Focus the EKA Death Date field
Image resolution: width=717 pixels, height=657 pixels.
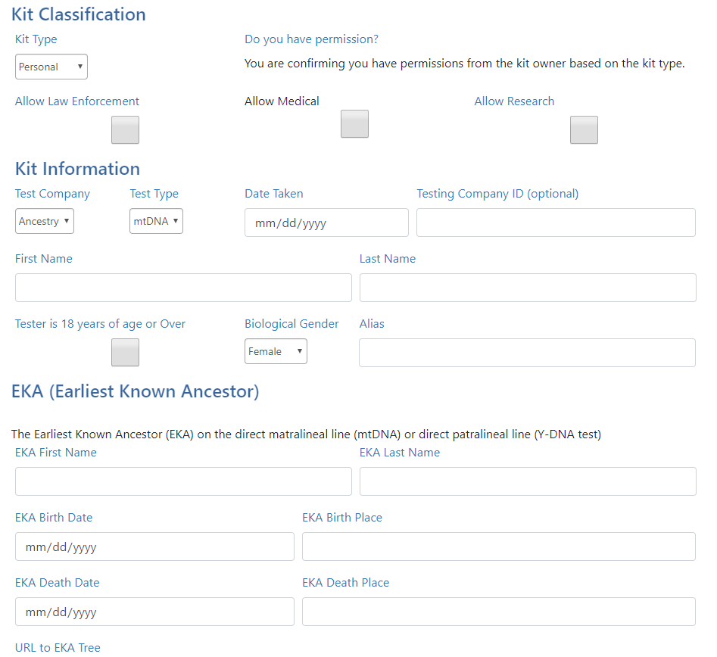(154, 612)
